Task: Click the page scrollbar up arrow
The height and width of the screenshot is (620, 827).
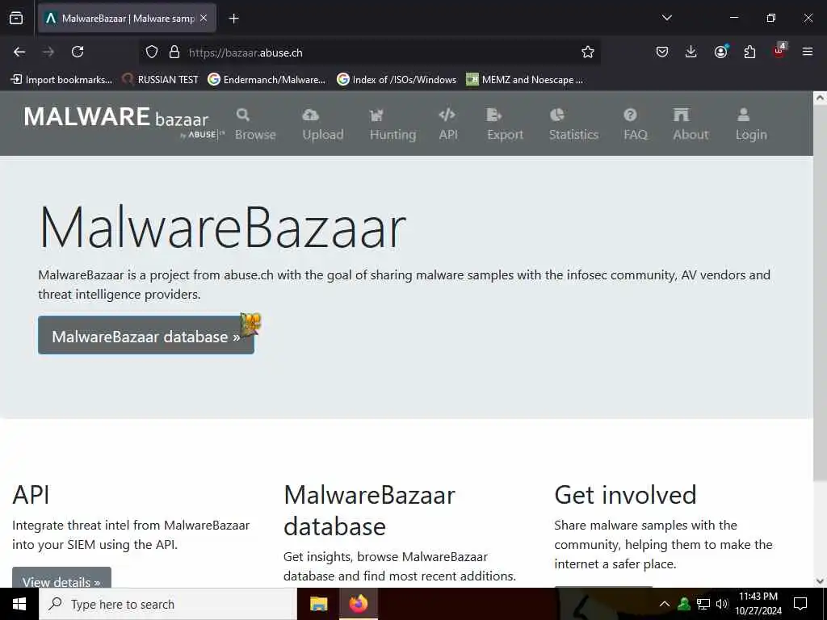Action: click(820, 98)
